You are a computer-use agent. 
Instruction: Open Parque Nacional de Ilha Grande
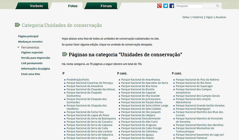coord(140,96)
